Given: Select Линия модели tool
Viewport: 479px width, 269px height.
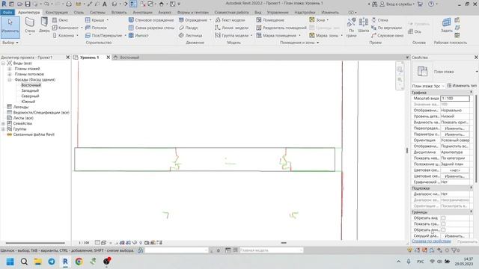Looking at the screenshot, I should pos(231,28).
